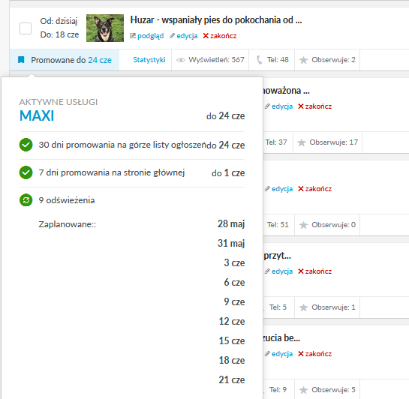Image resolution: width=409 pixels, height=399 pixels.
Task: Click the Obserwuje: 2 text
Action: [333, 60]
